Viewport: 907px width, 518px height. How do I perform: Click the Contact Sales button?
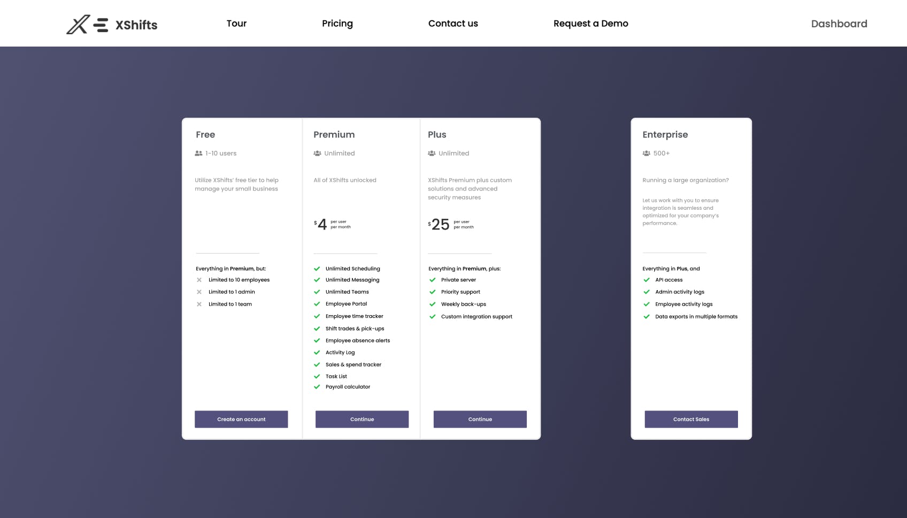[x=691, y=419]
